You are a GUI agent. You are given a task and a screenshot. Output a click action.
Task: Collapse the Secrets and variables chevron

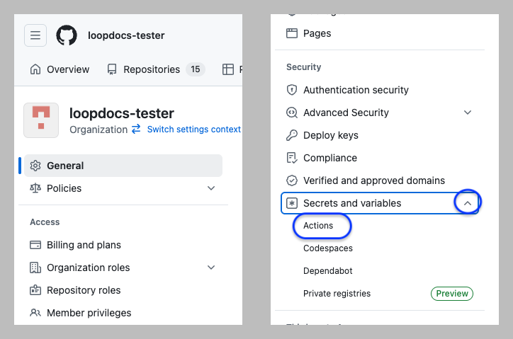467,203
